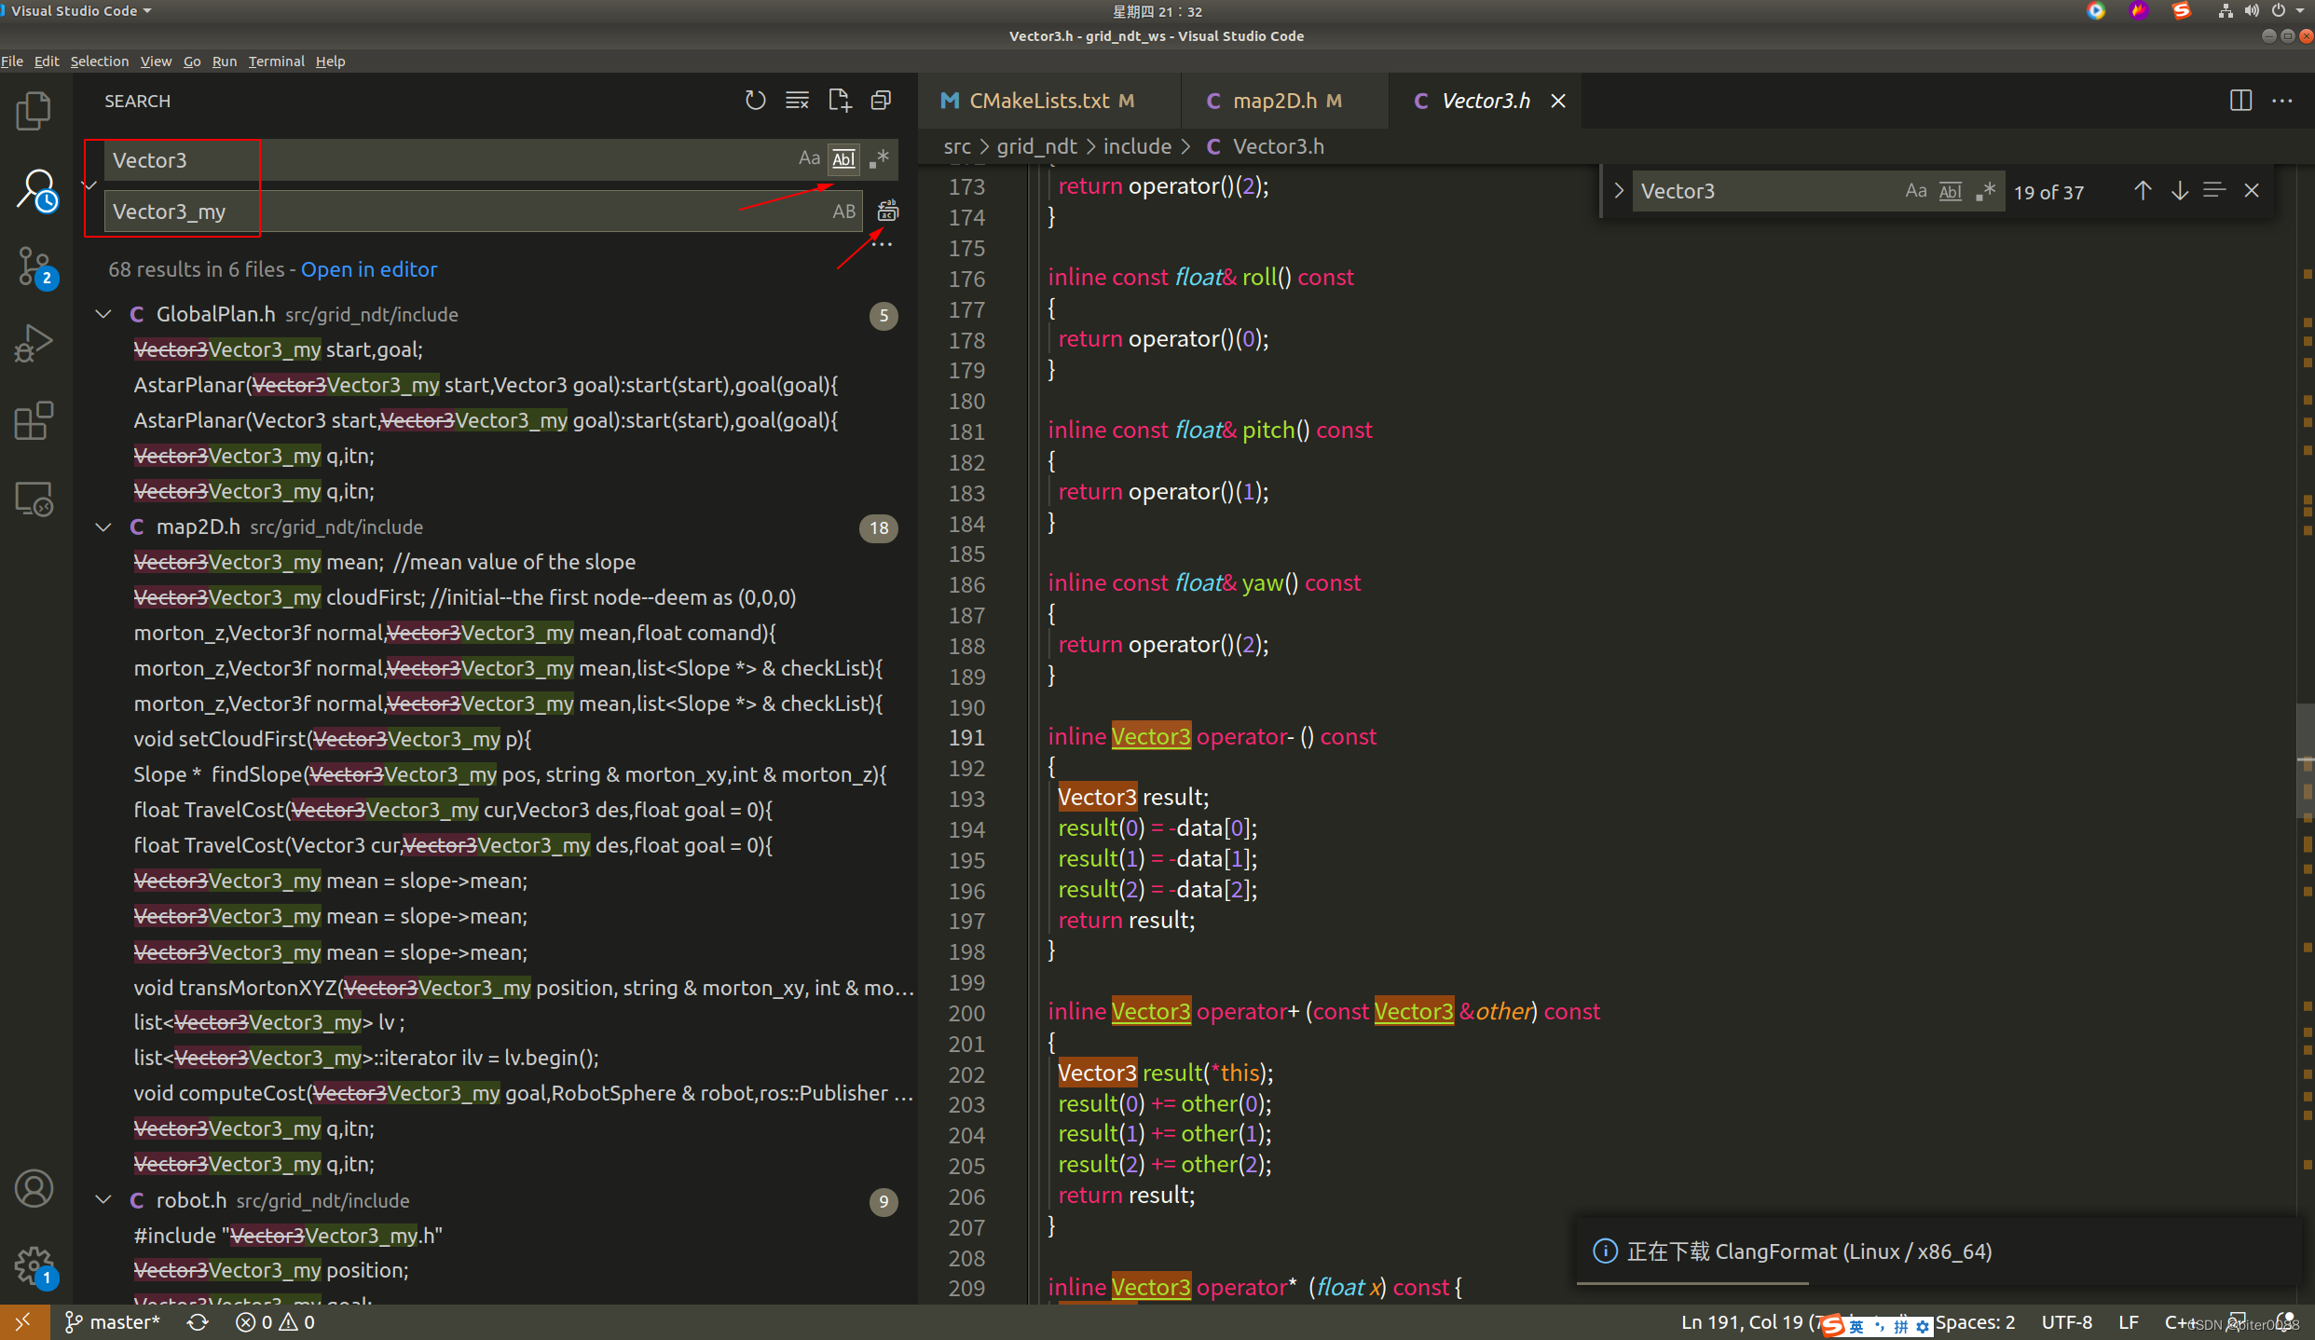Open the Terminal menu

[276, 62]
